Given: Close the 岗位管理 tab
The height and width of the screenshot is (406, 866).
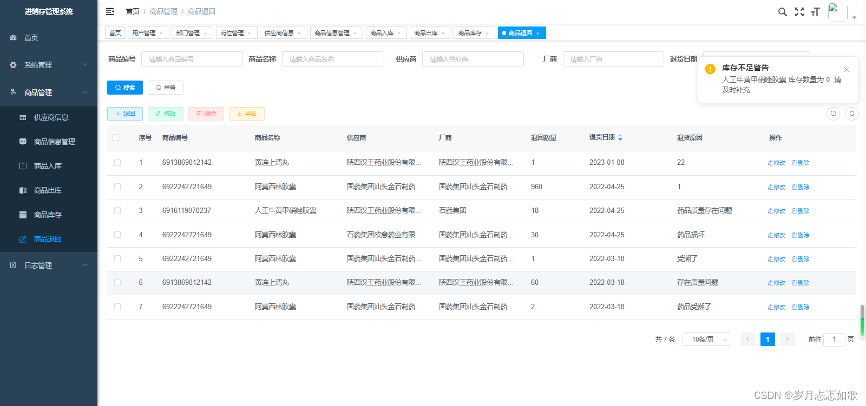Looking at the screenshot, I should coord(249,34).
